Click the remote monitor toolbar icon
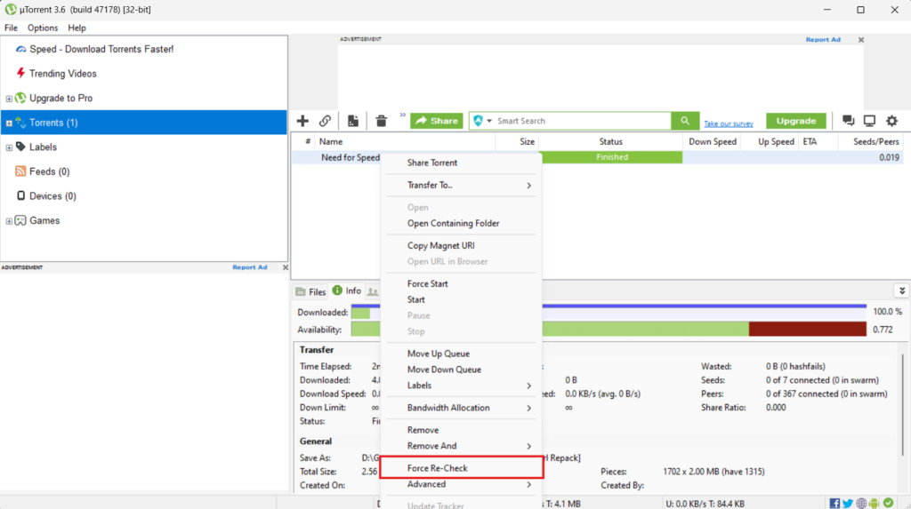 pyautogui.click(x=869, y=121)
